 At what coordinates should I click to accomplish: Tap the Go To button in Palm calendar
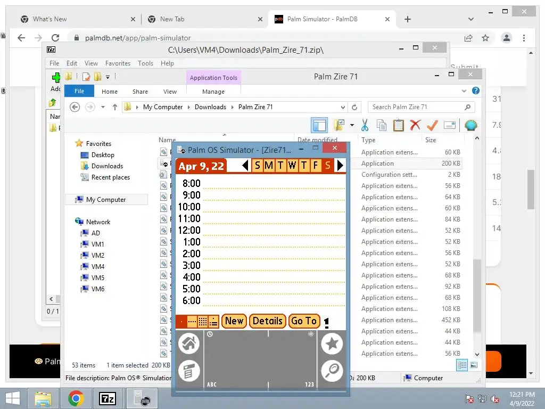[304, 321]
